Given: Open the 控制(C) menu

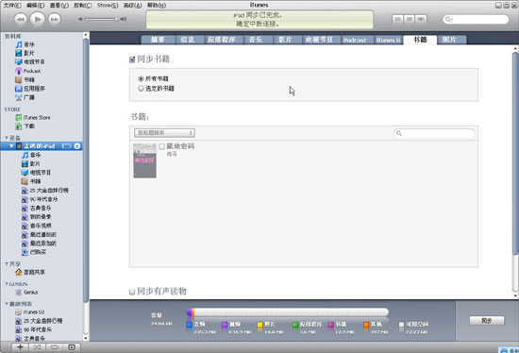Looking at the screenshot, I should [82, 5].
